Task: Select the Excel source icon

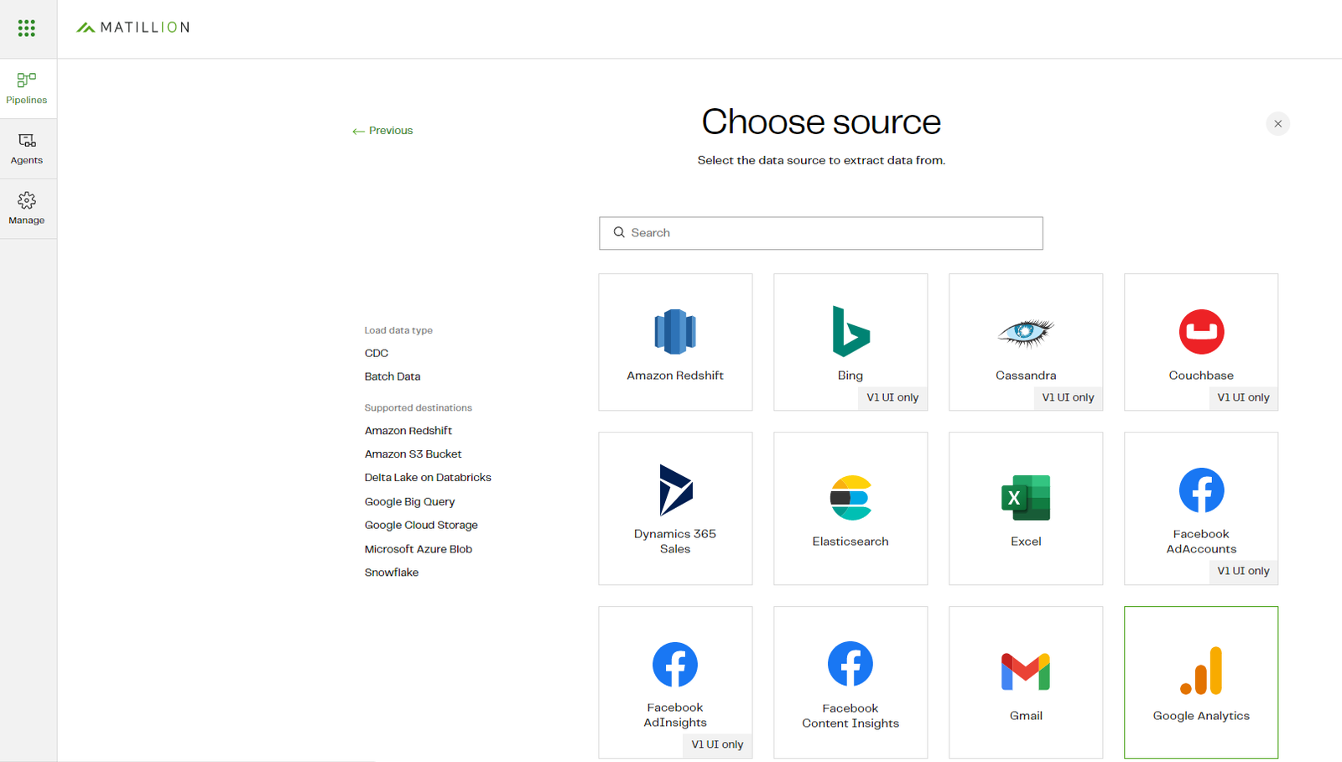Action: click(1025, 498)
